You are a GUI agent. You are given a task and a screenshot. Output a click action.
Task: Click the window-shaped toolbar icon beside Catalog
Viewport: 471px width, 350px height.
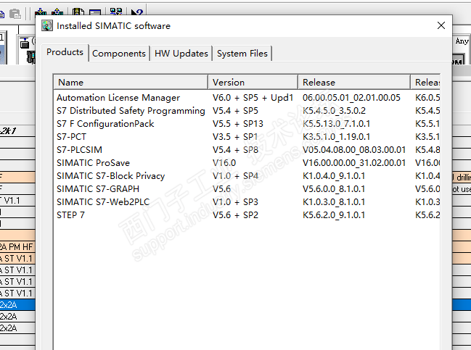(95, 12)
